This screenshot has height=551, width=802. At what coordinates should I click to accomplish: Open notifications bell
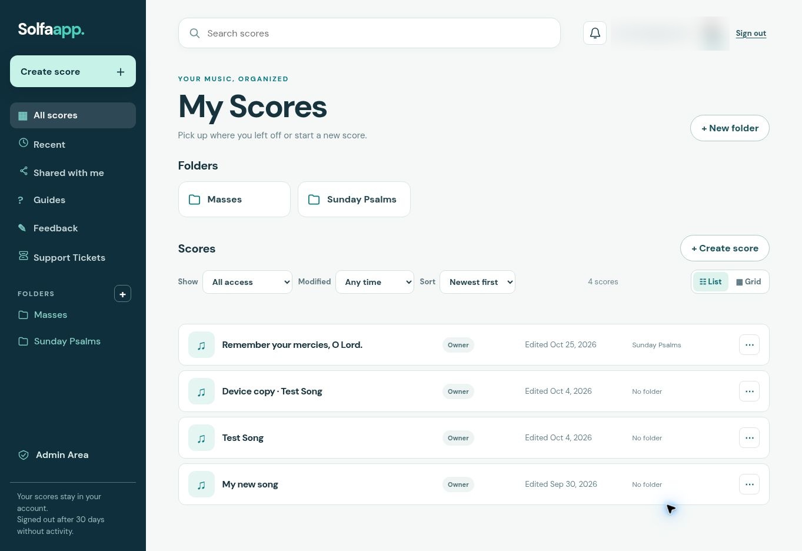[x=595, y=33]
